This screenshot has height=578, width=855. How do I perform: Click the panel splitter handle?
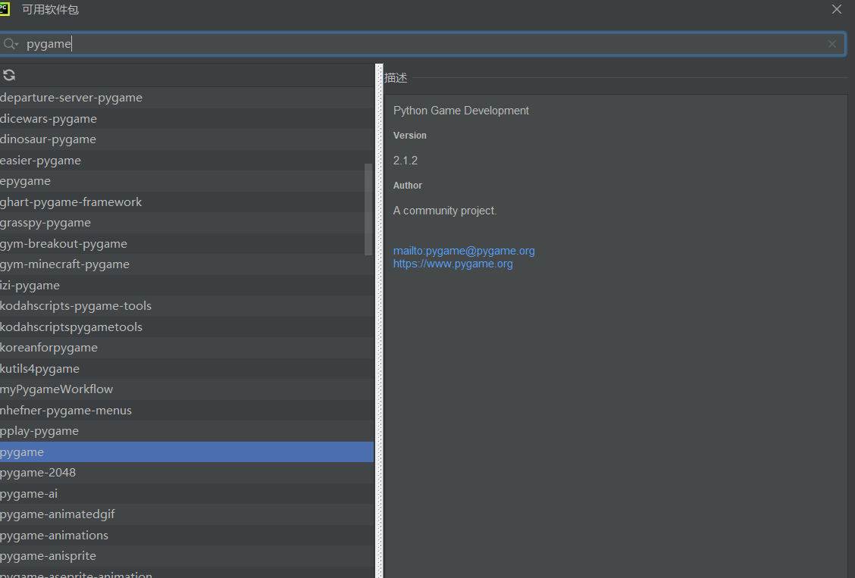coord(380,320)
